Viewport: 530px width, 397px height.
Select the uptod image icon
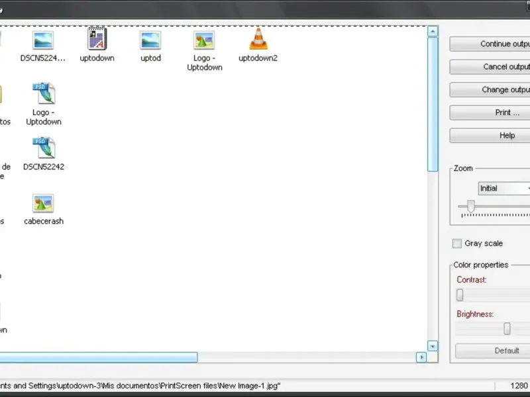pyautogui.click(x=150, y=40)
